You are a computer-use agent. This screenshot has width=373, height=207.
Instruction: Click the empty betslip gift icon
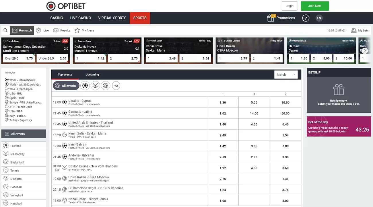pos(339,90)
